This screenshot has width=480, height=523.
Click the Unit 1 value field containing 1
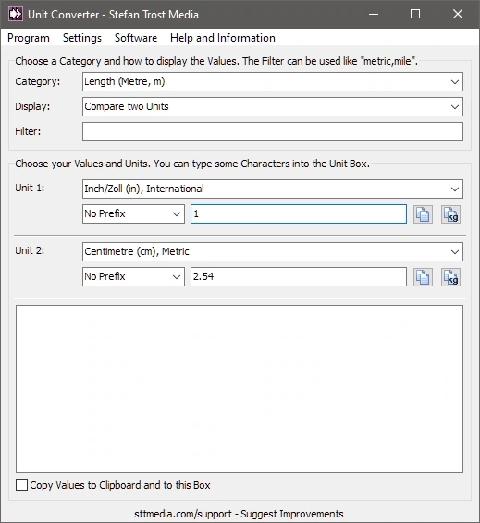299,213
